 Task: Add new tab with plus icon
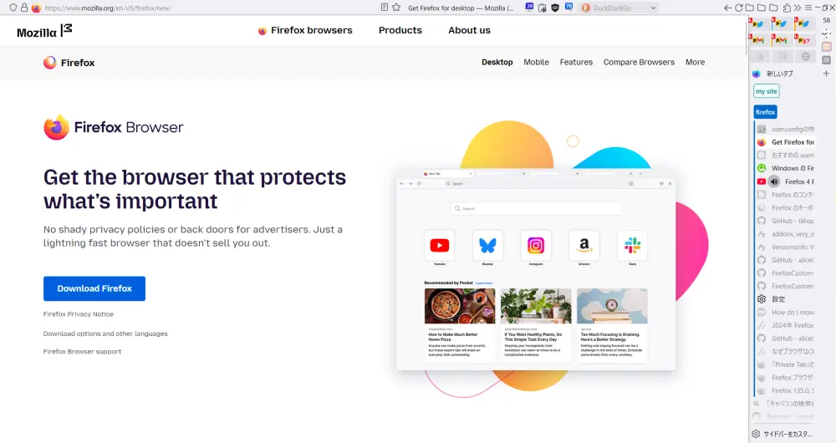[x=826, y=74]
